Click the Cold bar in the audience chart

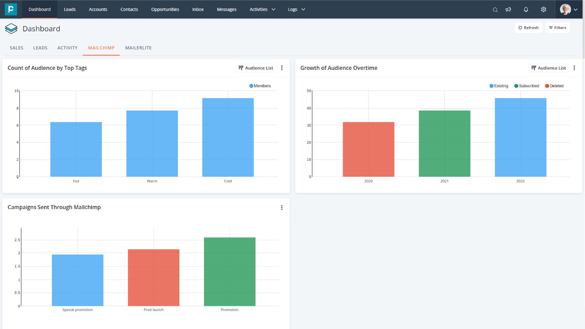coord(228,137)
